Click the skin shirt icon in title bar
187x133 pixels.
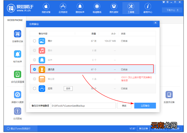point(164,2)
